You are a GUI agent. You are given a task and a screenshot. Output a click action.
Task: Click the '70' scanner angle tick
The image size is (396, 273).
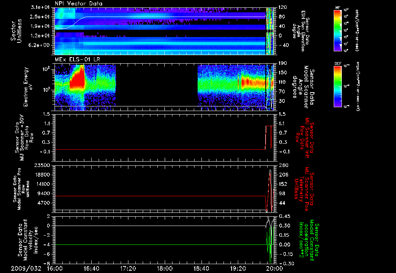(x=282, y=92)
